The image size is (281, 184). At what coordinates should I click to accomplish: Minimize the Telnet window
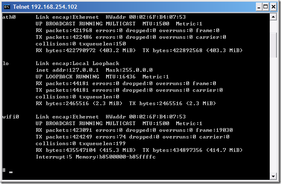pos(258,7)
